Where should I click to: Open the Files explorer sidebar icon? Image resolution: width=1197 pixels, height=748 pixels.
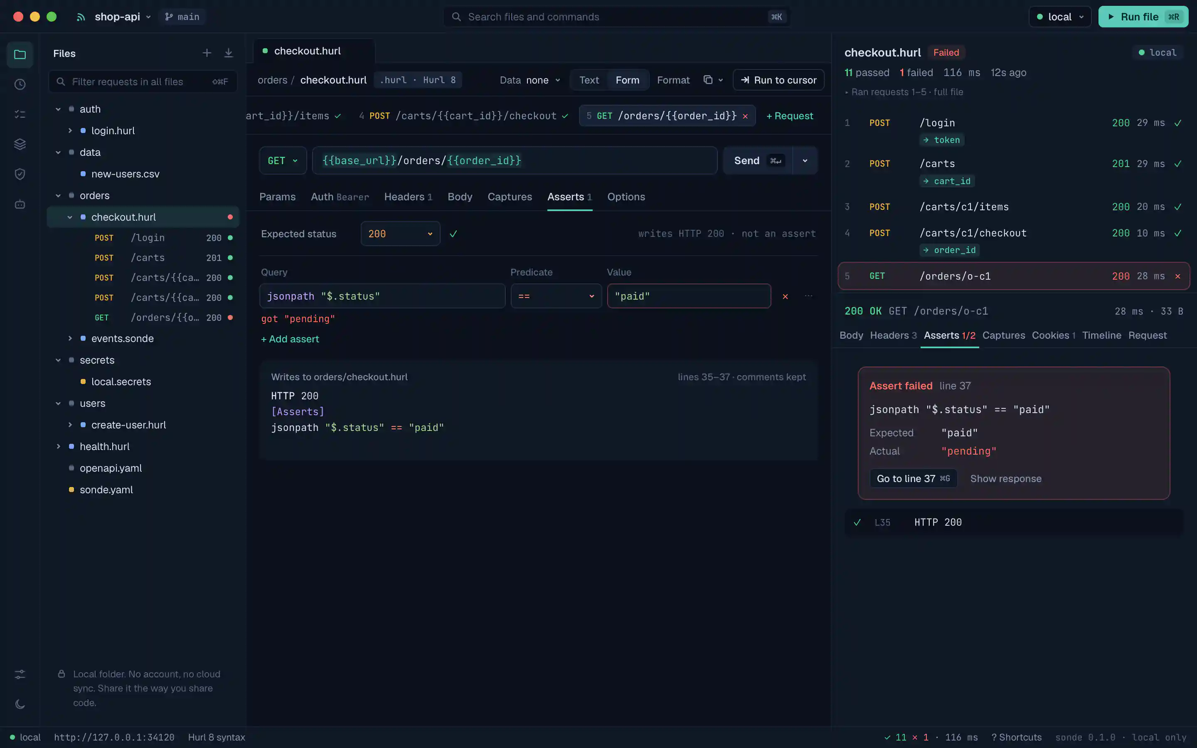coord(20,54)
